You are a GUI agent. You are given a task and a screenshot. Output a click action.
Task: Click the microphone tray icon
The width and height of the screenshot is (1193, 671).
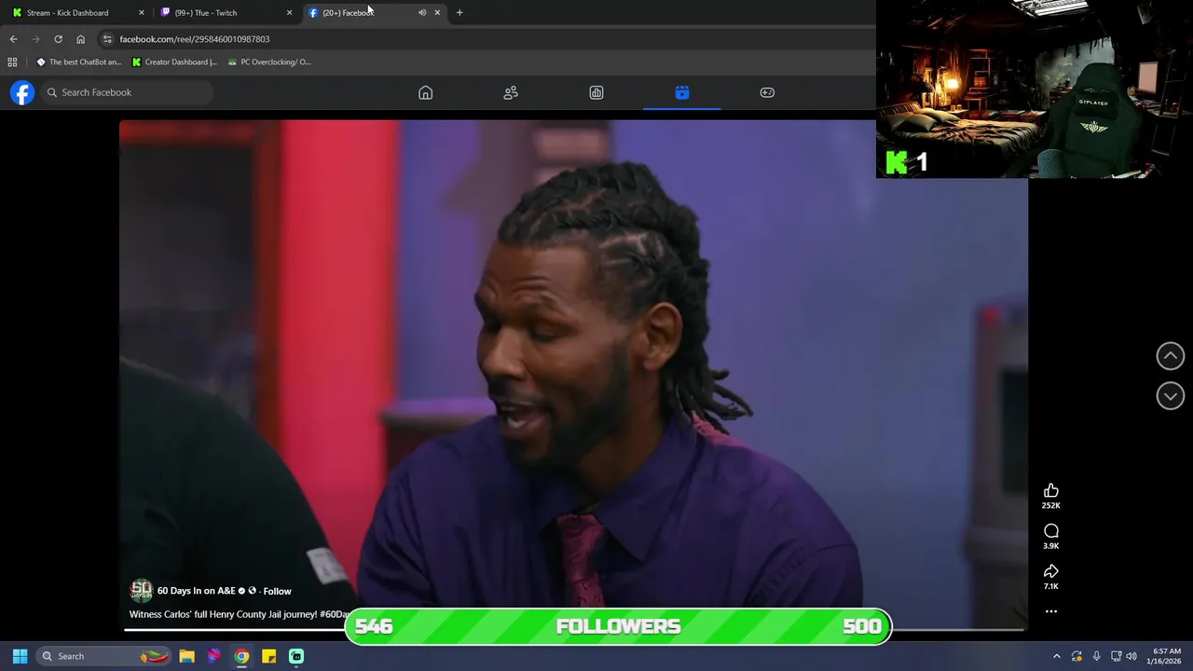[x=1096, y=656]
